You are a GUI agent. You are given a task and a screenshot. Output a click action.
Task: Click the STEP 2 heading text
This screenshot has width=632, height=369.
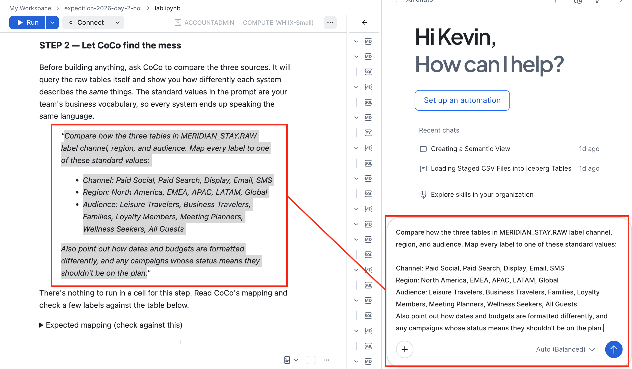110,45
